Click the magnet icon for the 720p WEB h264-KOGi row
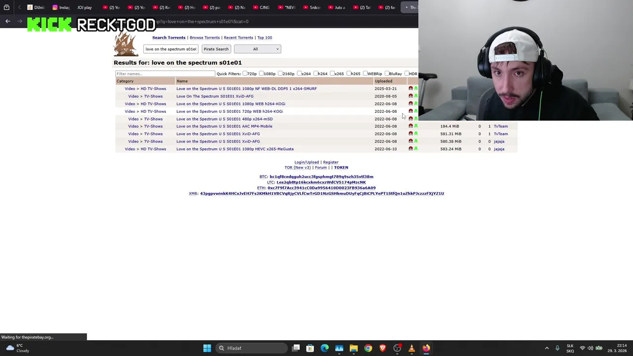 click(410, 111)
